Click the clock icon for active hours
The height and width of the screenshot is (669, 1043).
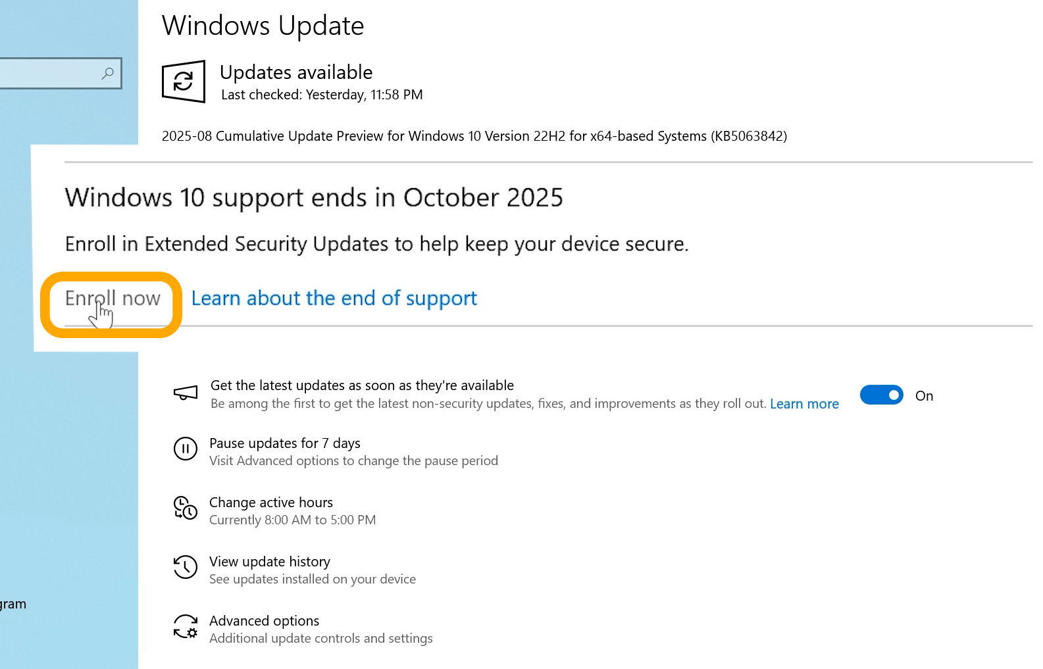tap(185, 508)
